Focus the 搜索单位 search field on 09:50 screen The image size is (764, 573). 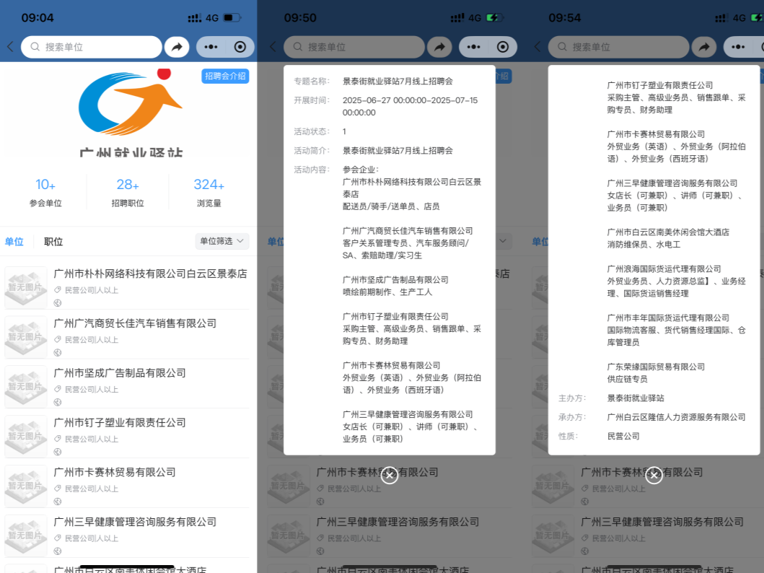[x=354, y=47]
